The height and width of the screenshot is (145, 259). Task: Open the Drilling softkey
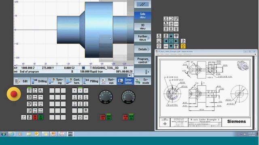(x=39, y=81)
